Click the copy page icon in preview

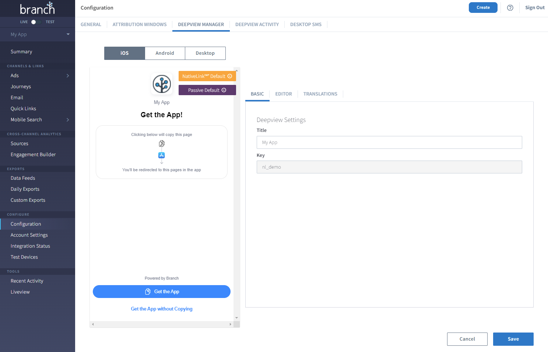pyautogui.click(x=162, y=144)
